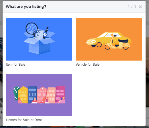
Task: Click the 'Vehicle for Sale' text label
Action: click(x=88, y=65)
